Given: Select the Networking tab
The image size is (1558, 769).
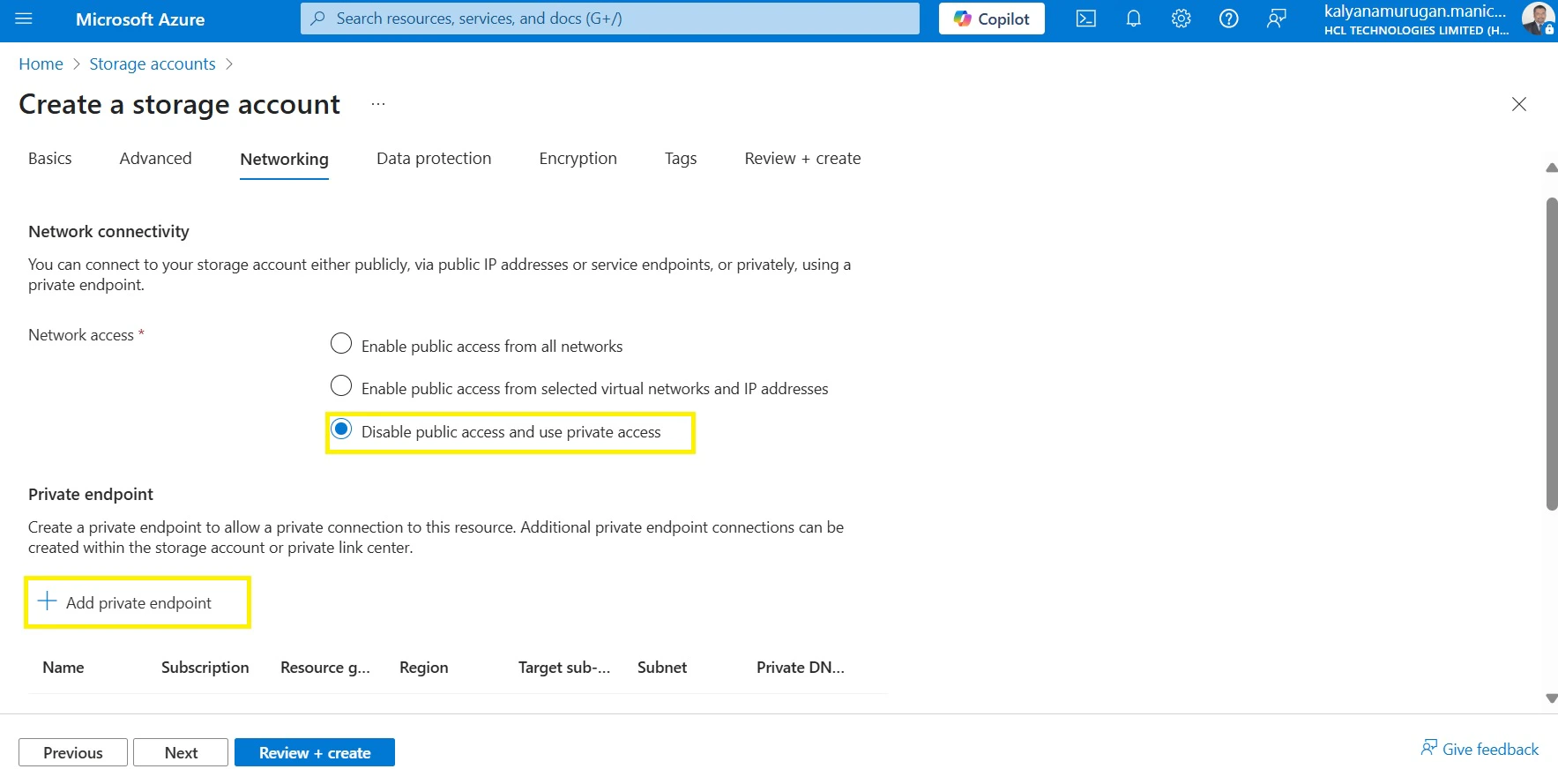Looking at the screenshot, I should pyautogui.click(x=284, y=160).
